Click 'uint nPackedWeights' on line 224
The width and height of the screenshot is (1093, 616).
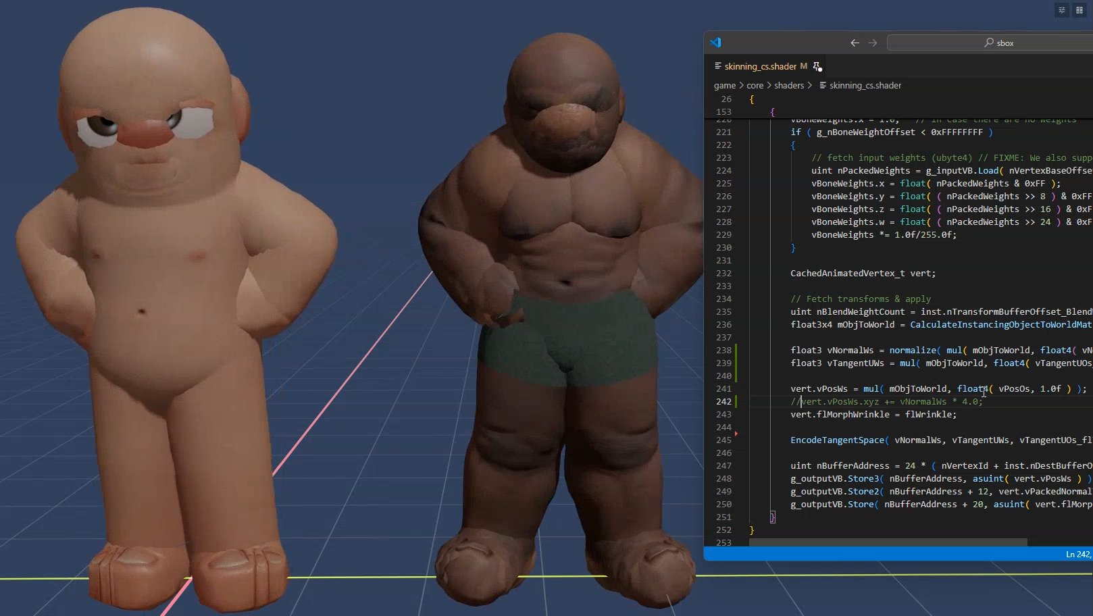861,170
